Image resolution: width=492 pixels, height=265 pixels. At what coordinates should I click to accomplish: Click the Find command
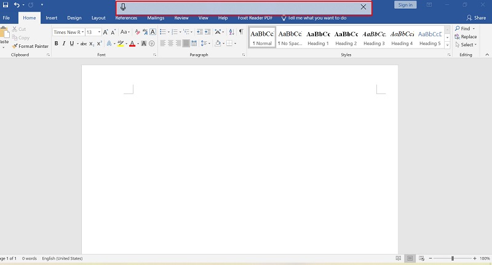465,28
